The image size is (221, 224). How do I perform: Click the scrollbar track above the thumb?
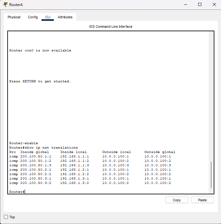click(211, 95)
